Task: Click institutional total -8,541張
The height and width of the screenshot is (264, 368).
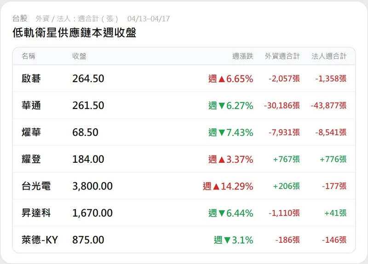Action: [x=331, y=132]
